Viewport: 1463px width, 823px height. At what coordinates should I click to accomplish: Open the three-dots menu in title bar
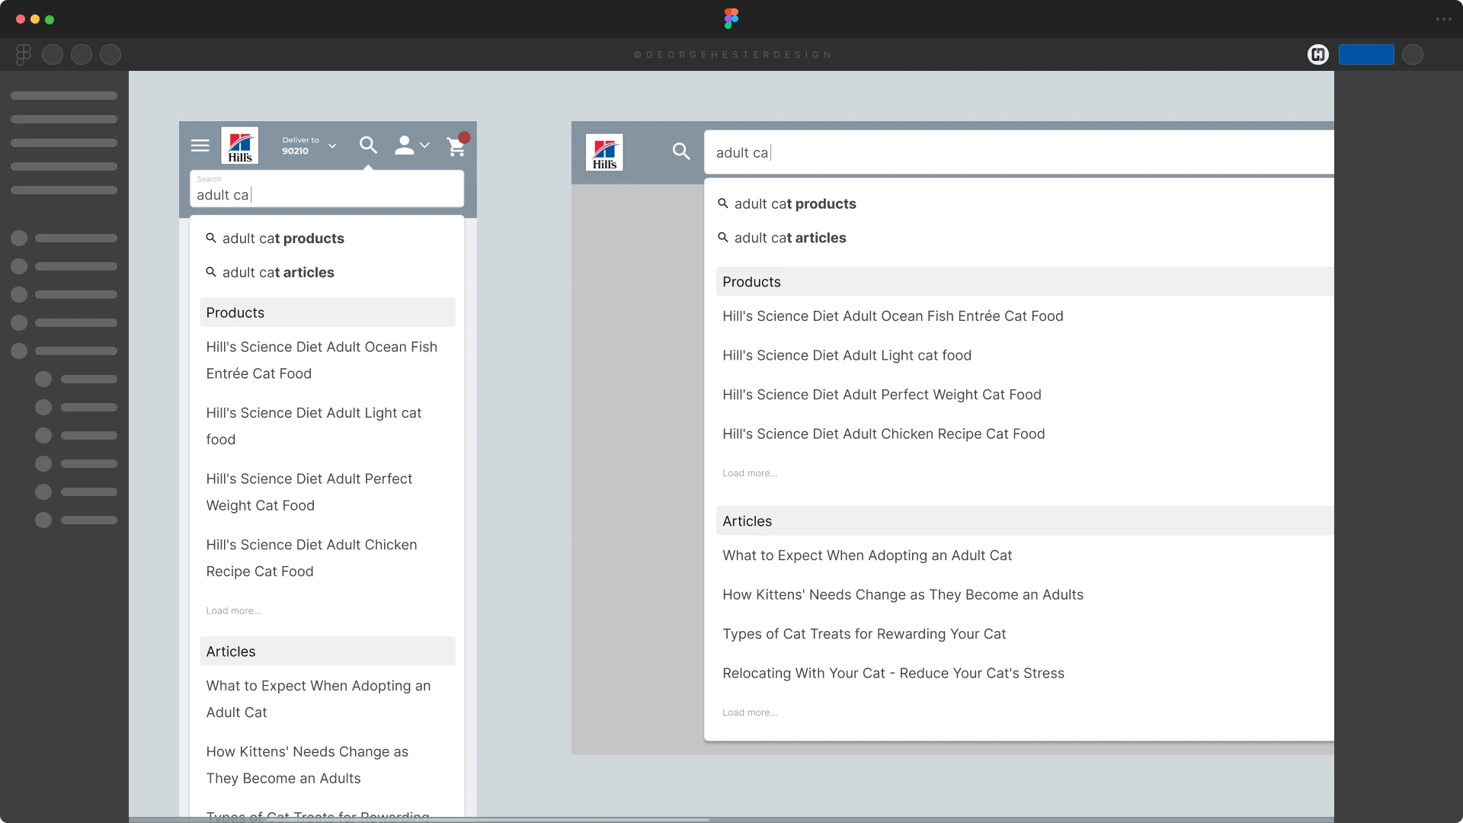pos(1443,19)
